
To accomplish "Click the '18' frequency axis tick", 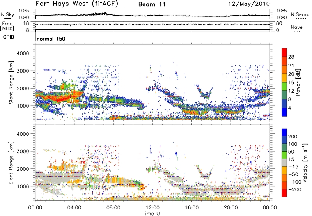I will pyautogui.click(x=26, y=23).
